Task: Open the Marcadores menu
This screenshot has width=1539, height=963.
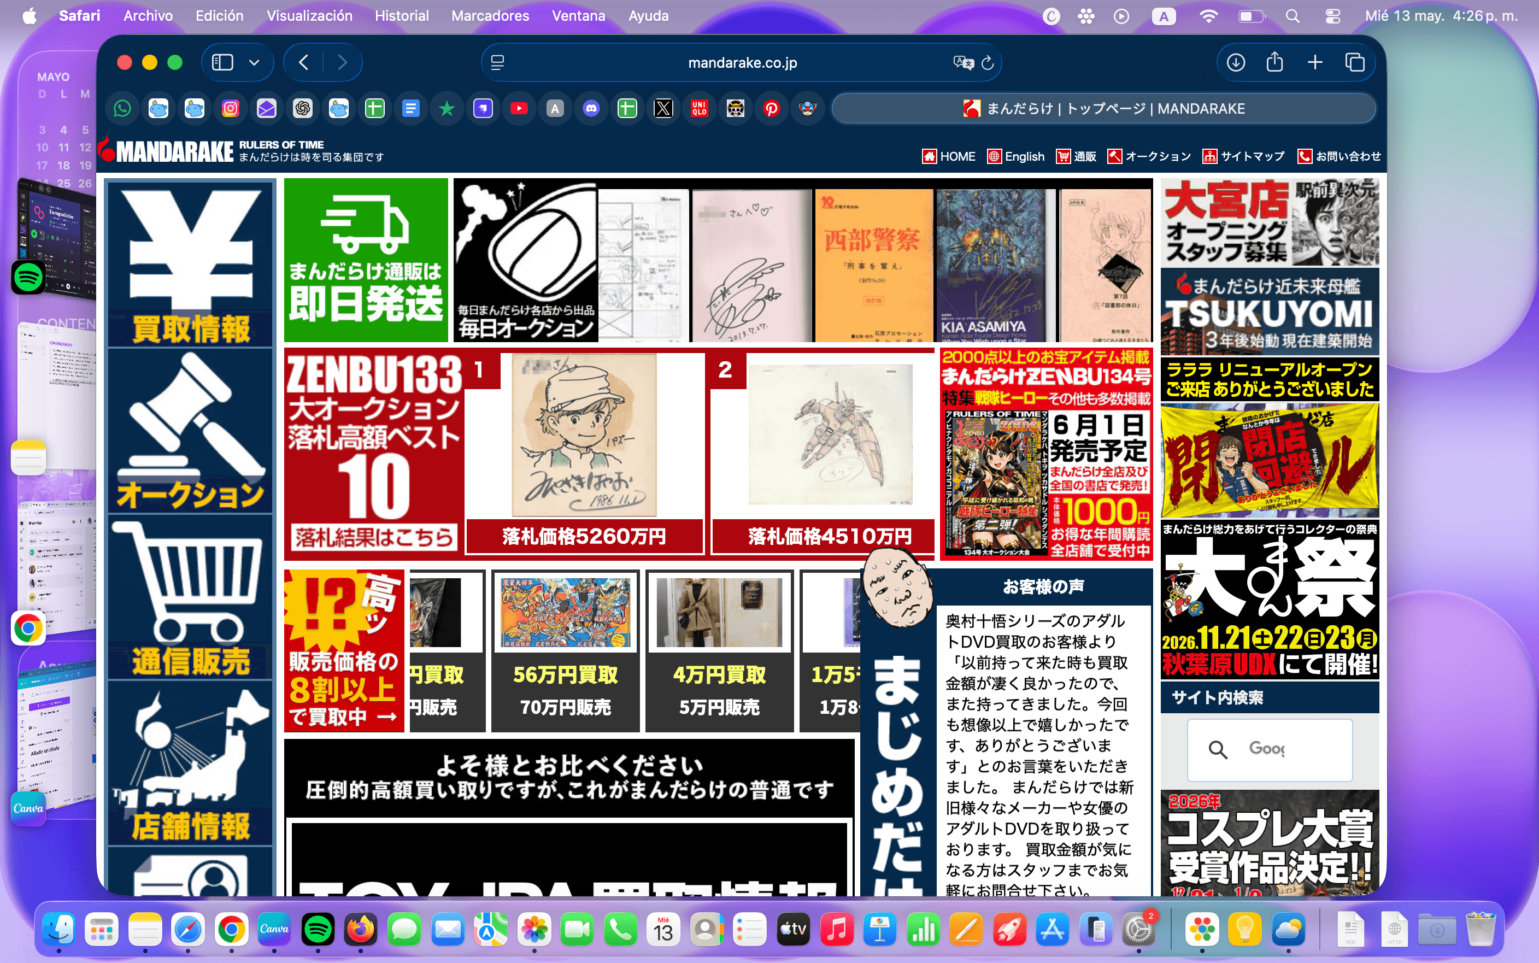Action: [x=490, y=16]
